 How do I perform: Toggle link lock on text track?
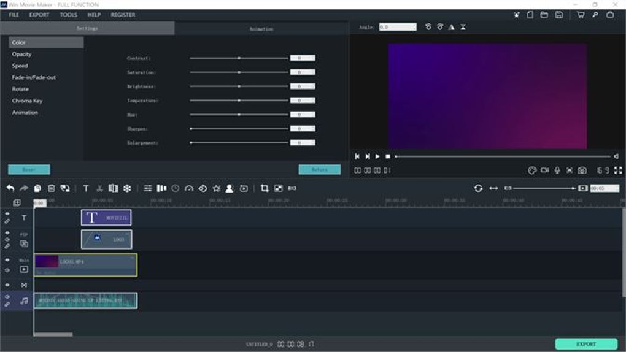(7, 221)
